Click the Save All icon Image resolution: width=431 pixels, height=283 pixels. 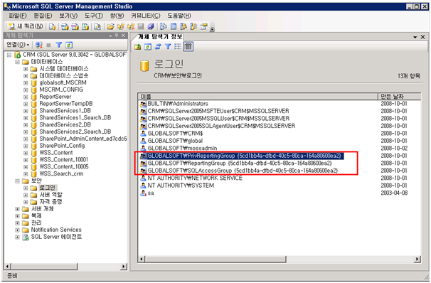pyautogui.click(x=151, y=26)
